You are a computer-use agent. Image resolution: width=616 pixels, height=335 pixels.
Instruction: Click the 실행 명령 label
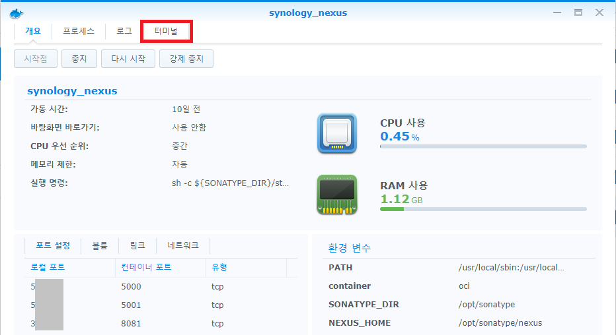tap(49, 183)
